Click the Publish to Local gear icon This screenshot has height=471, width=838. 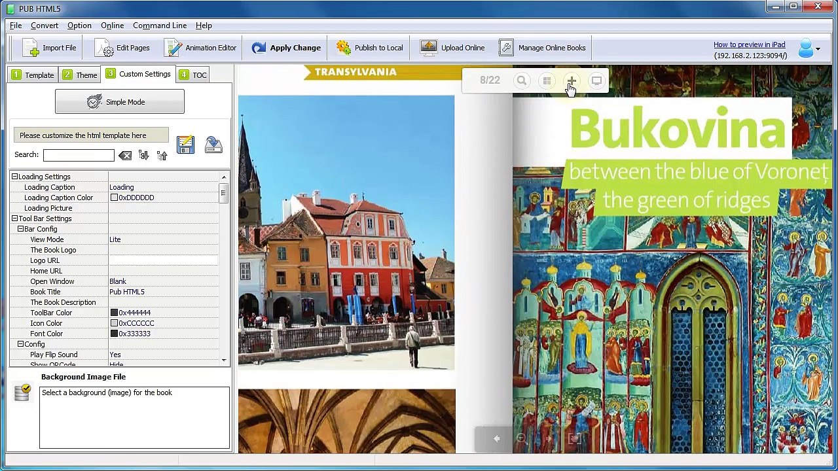click(344, 48)
